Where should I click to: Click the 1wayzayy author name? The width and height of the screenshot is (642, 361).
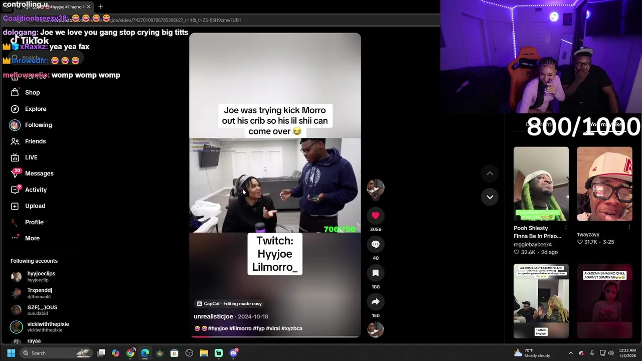[x=588, y=235]
